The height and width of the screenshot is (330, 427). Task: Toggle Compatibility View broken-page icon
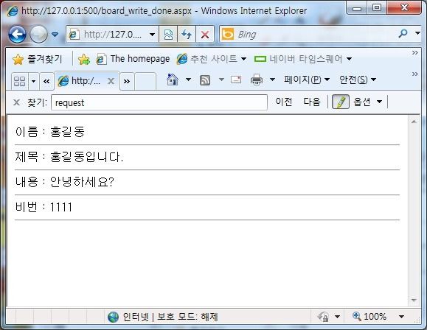click(168, 35)
